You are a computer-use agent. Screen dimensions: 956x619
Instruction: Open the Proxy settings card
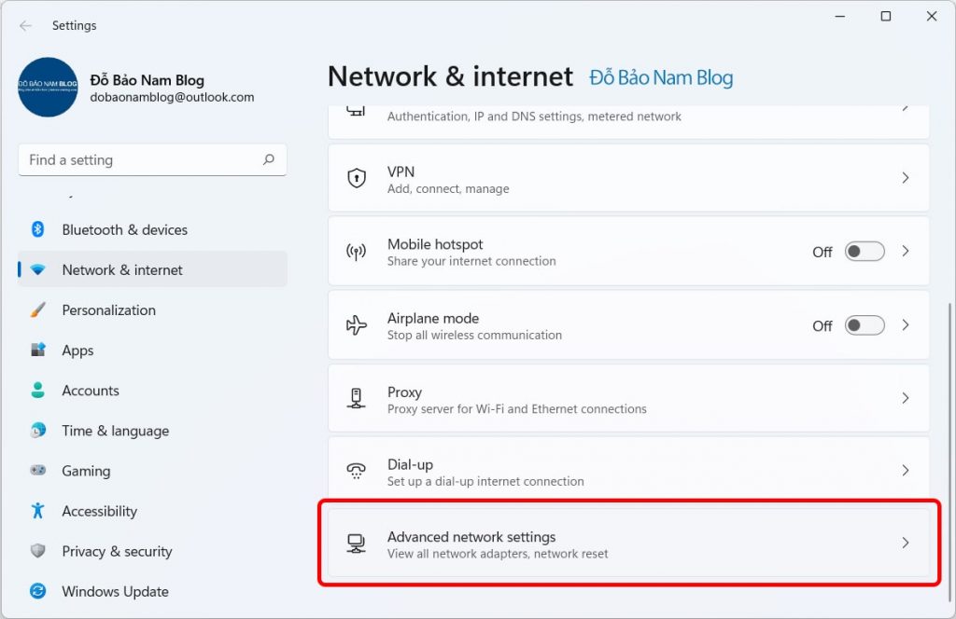pos(628,398)
